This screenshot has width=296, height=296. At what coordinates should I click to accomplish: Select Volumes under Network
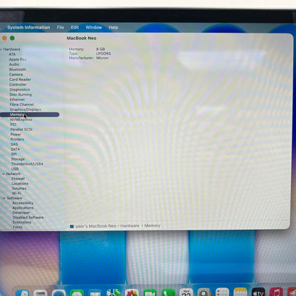coord(19,189)
